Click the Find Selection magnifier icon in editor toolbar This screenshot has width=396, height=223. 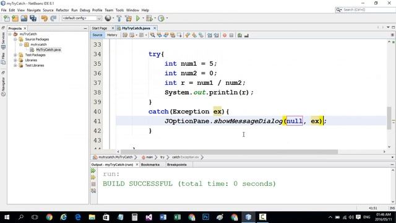153,35
